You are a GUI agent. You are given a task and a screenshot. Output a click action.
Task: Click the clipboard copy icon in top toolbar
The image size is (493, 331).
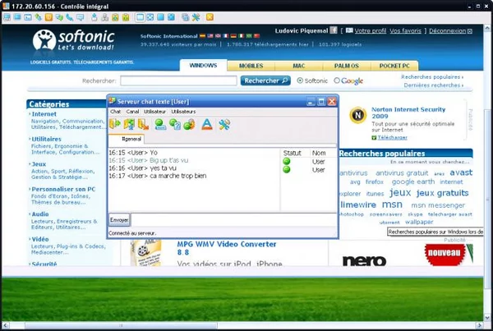pyautogui.click(x=115, y=17)
